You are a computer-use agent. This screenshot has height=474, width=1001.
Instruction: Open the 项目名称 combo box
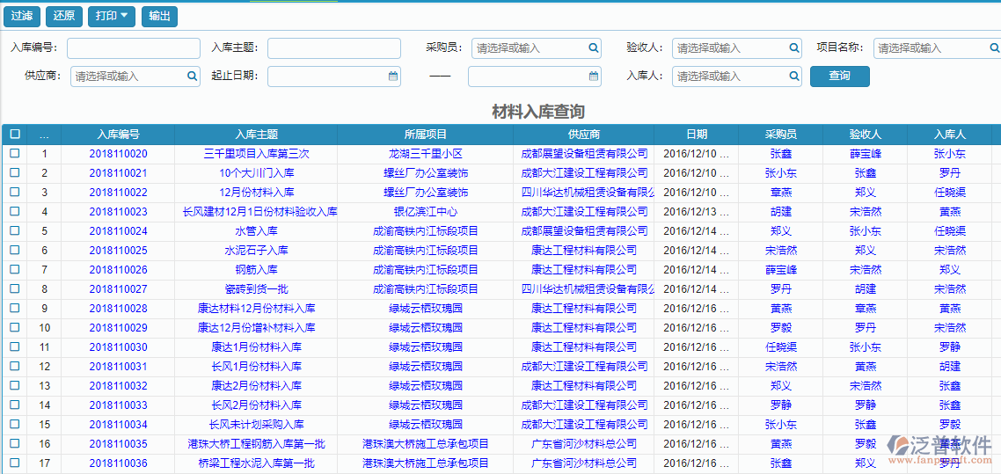[x=937, y=47]
